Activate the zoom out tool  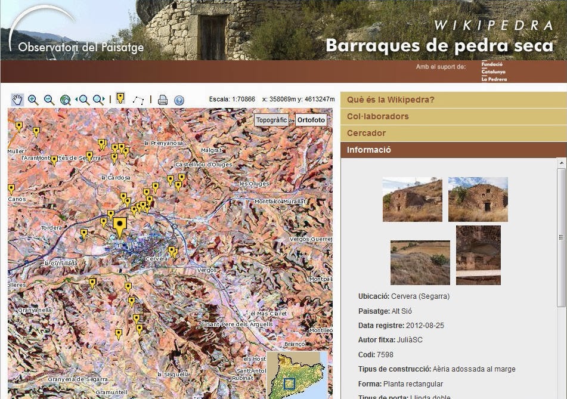pyautogui.click(x=49, y=100)
